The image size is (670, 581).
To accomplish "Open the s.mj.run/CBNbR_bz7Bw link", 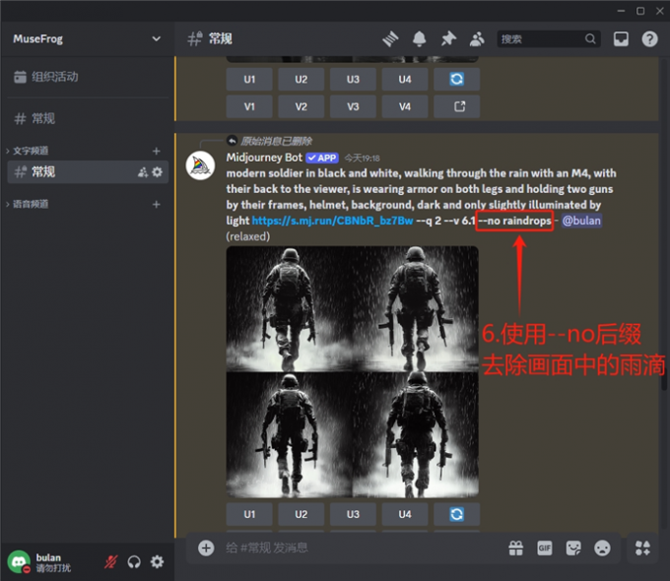I will click(x=332, y=221).
